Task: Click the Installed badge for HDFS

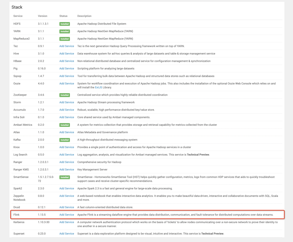Action: 65,24
